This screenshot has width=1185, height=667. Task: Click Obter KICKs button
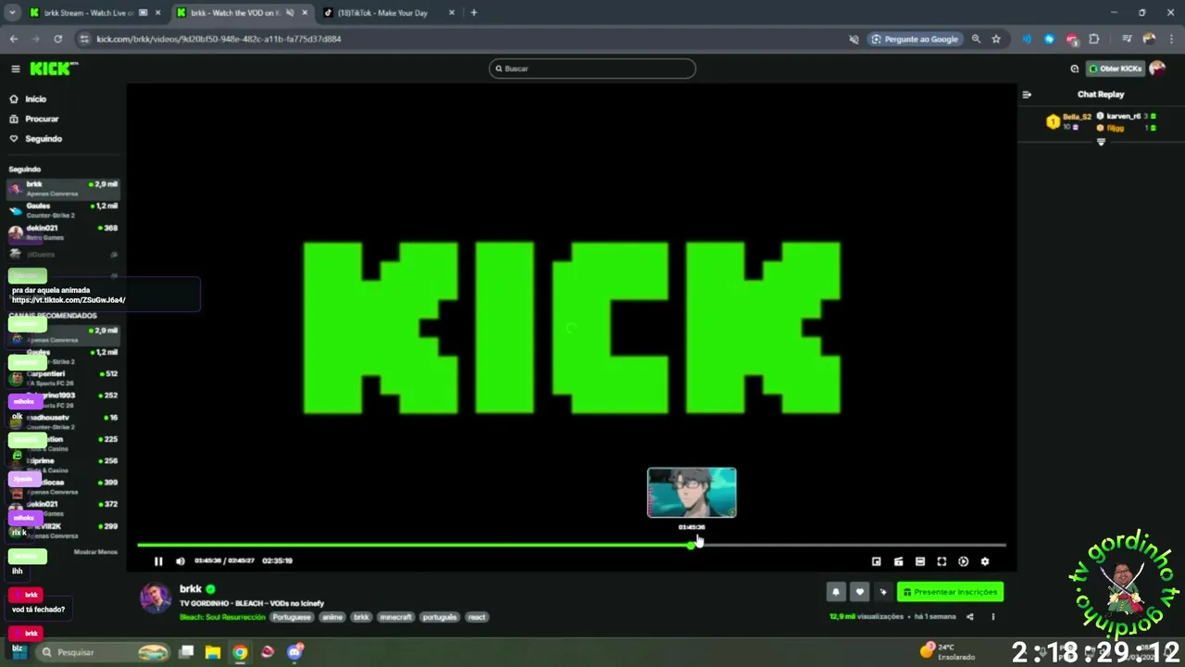pyautogui.click(x=1116, y=69)
